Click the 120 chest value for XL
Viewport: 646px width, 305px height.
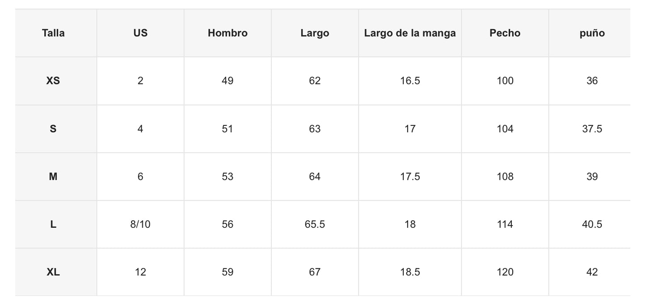pos(505,272)
